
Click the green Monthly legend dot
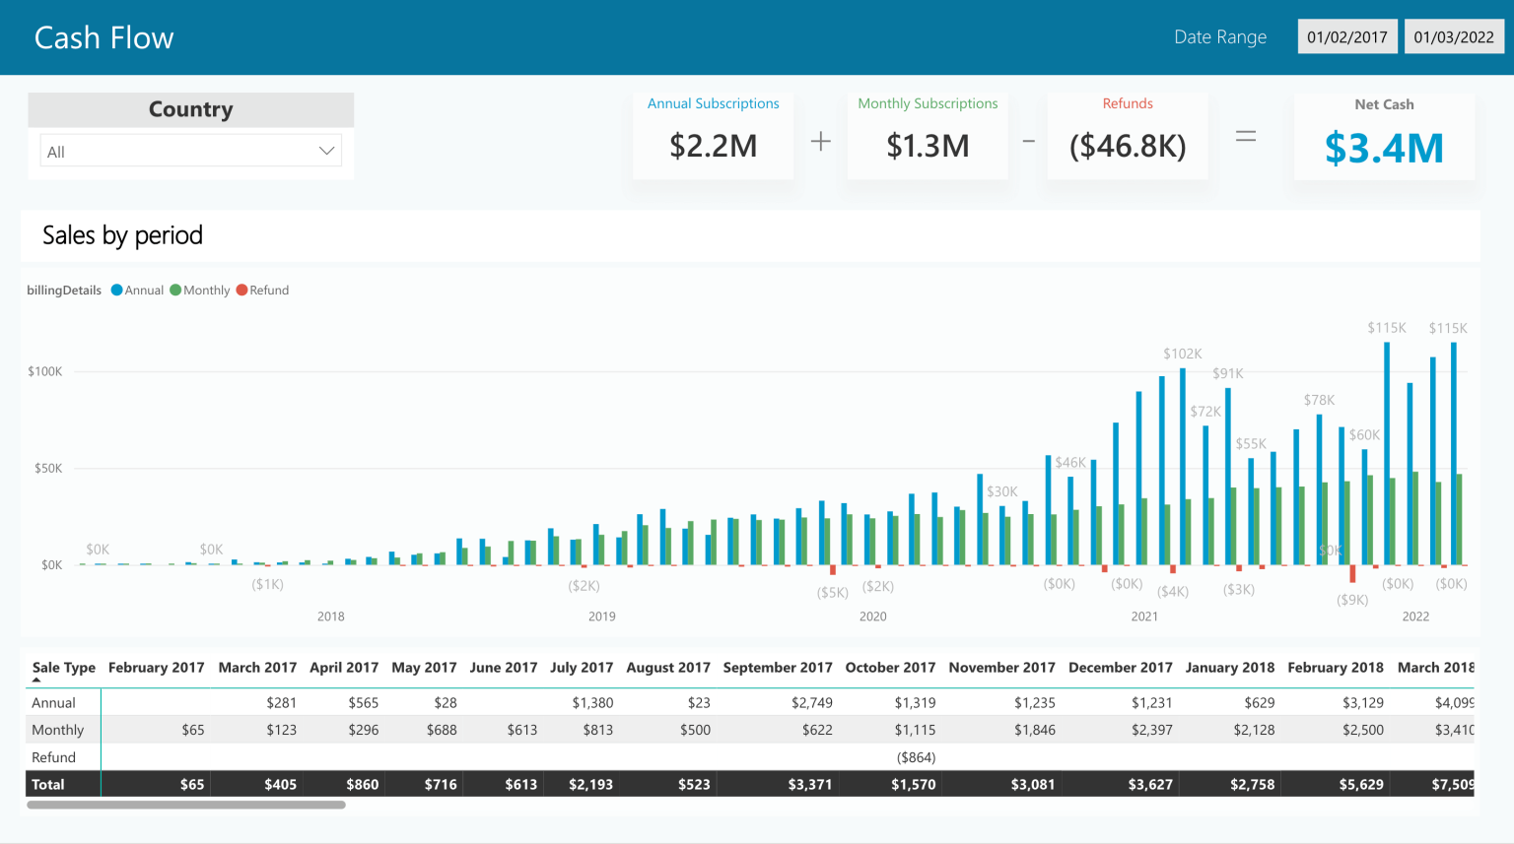click(173, 290)
